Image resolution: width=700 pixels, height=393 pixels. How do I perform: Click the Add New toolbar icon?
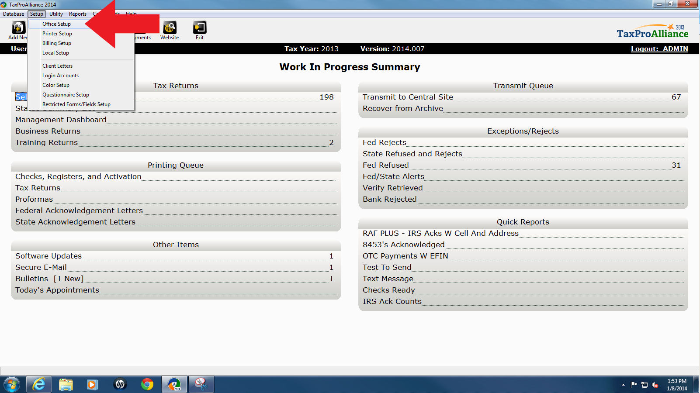(18, 31)
